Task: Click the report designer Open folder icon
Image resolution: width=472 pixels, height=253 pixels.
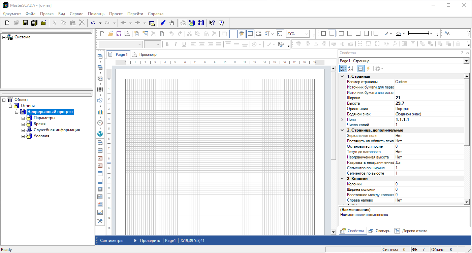Action: (110, 34)
